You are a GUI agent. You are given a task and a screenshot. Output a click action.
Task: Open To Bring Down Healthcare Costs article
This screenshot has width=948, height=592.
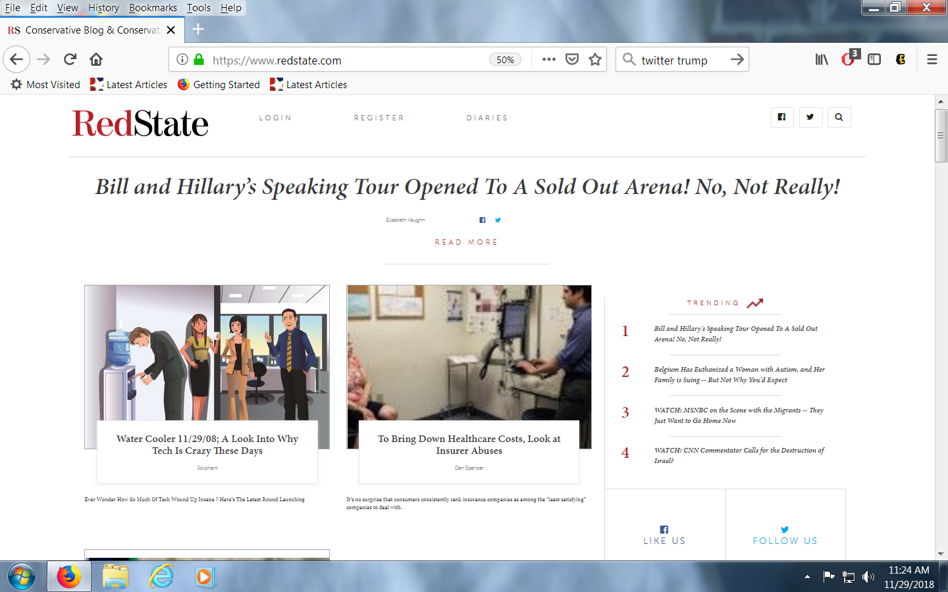click(x=469, y=445)
